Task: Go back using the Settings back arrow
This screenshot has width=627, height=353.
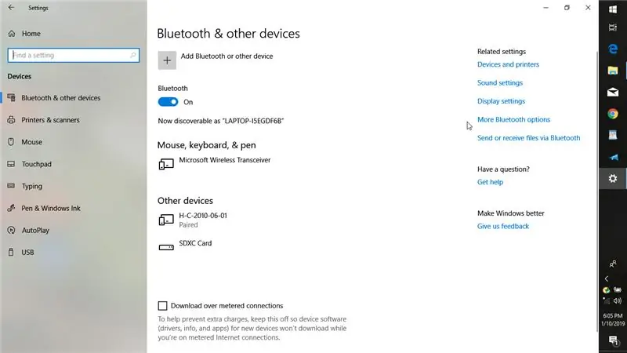Action: 11,8
